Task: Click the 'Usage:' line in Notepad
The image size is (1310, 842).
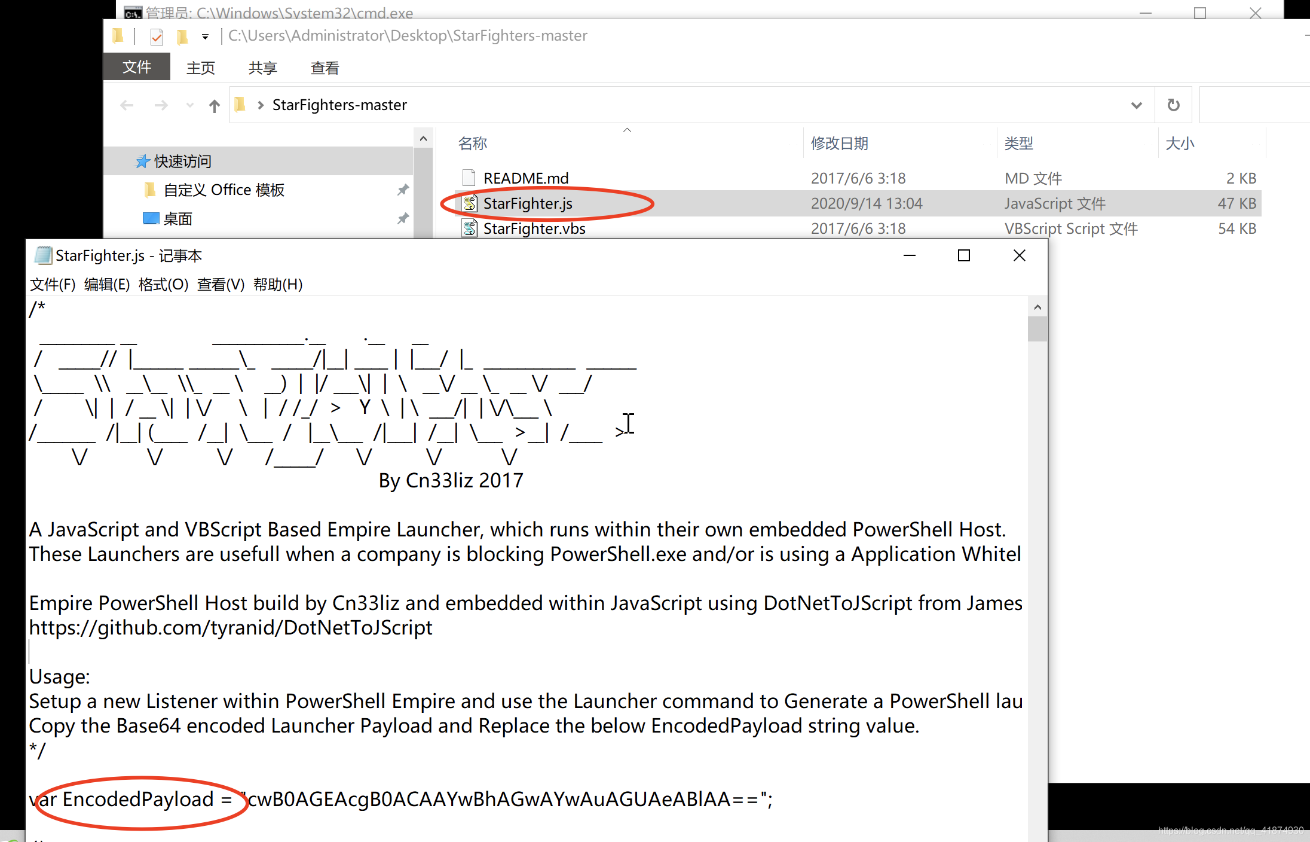Action: [60, 676]
